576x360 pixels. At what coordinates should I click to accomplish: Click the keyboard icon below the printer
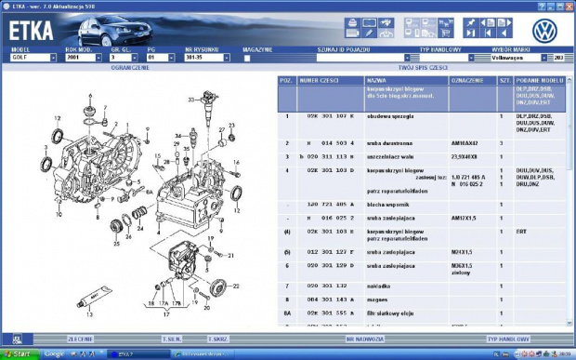tap(352, 33)
